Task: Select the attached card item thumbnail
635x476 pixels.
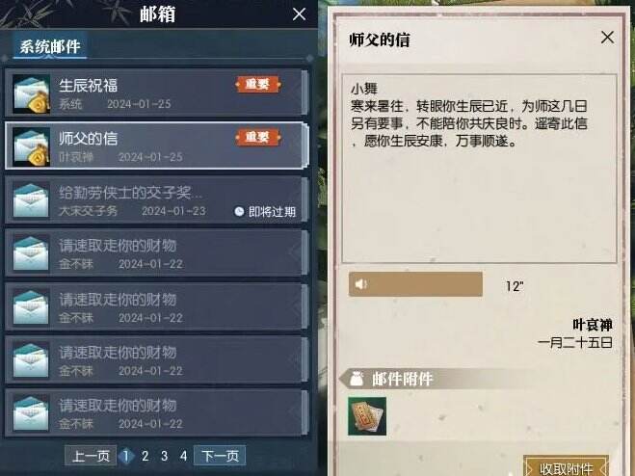Action: click(367, 416)
